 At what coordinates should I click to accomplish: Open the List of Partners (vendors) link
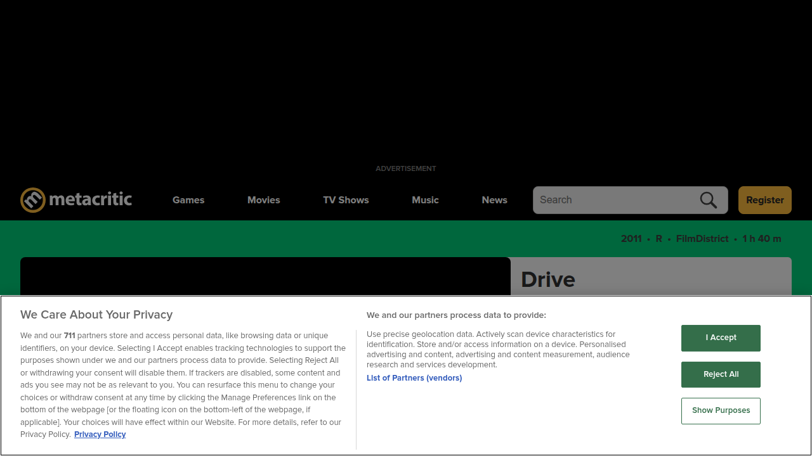click(x=414, y=378)
